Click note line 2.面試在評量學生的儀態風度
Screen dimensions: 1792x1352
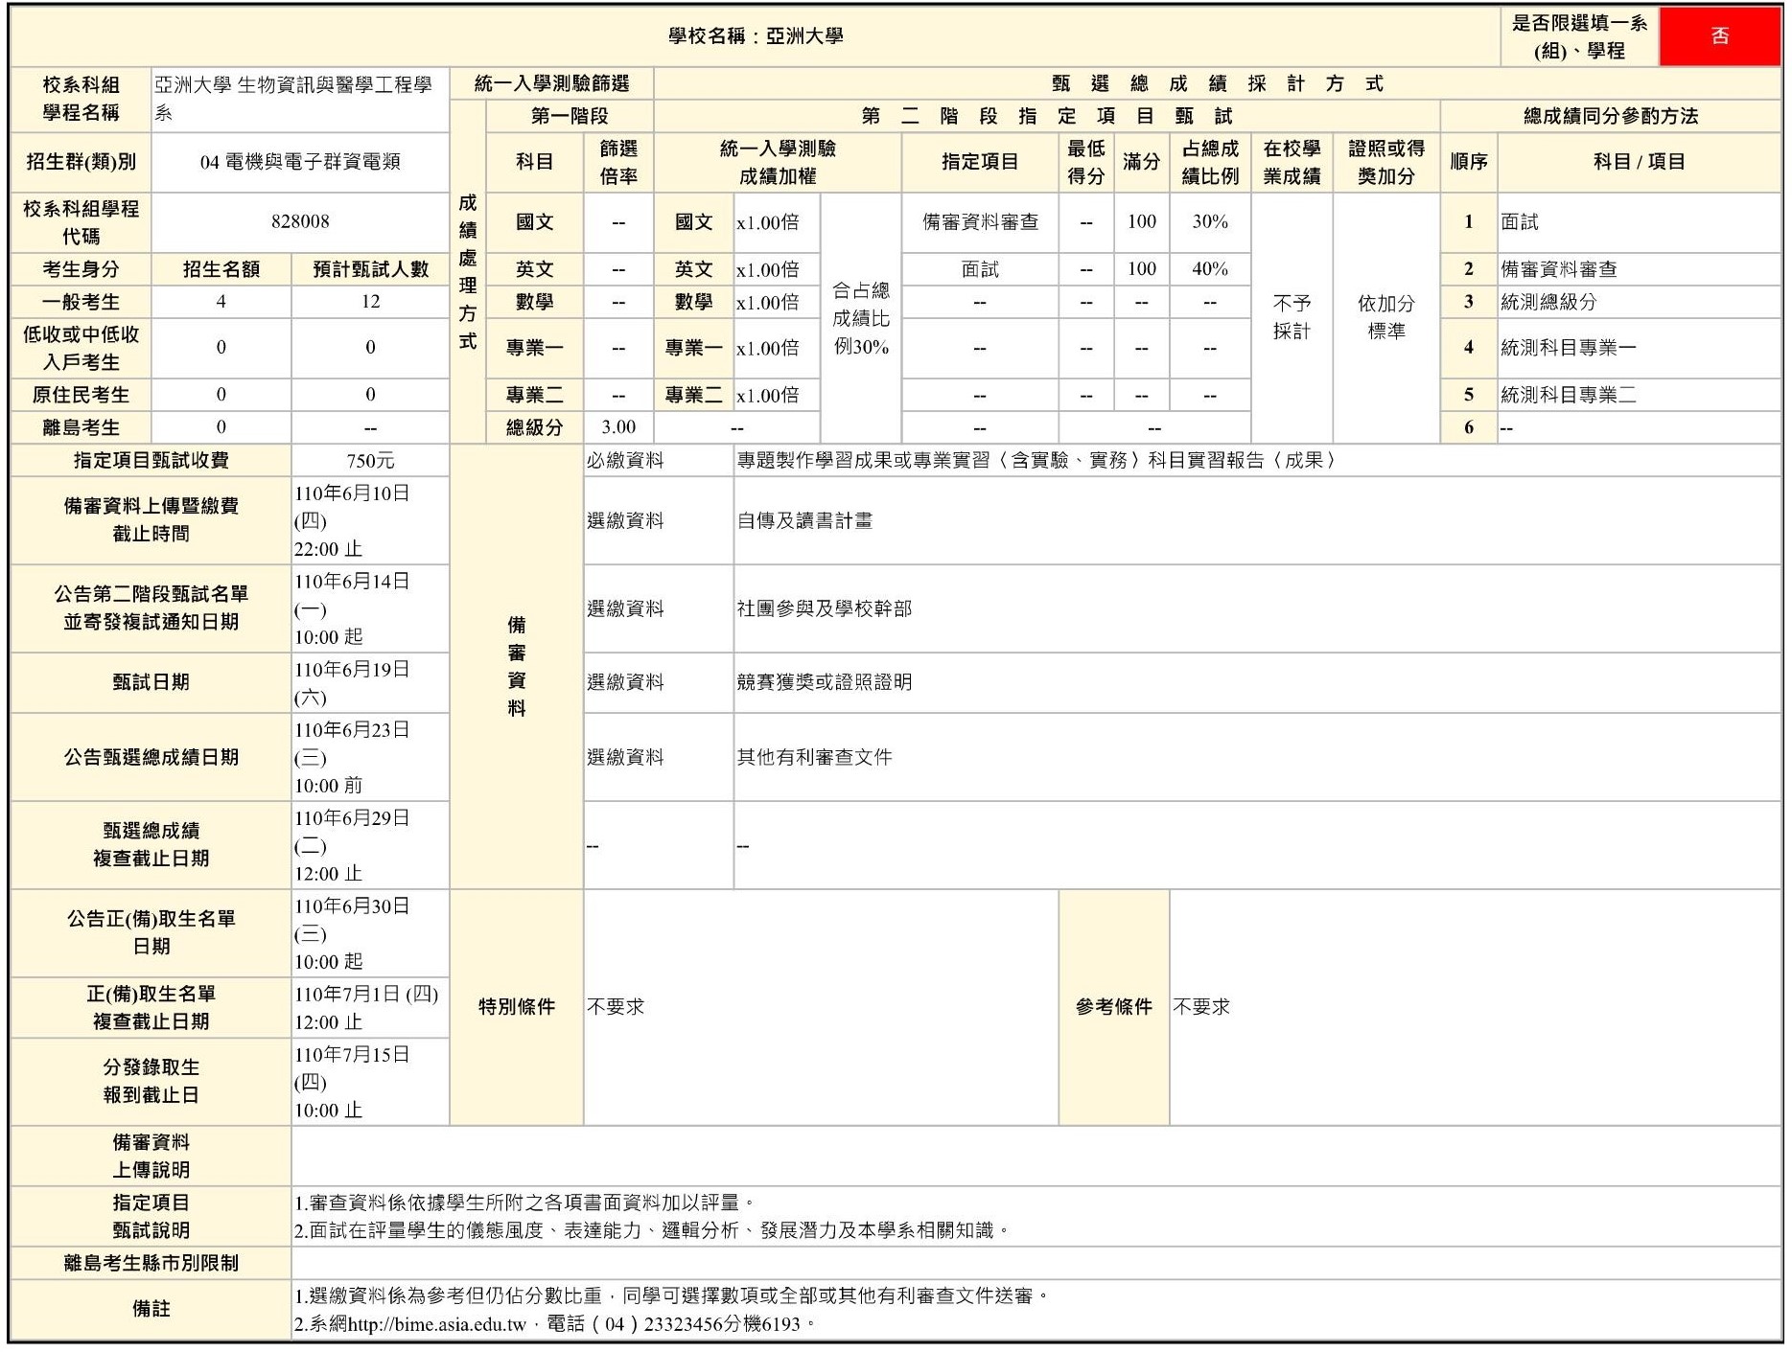[652, 1231]
